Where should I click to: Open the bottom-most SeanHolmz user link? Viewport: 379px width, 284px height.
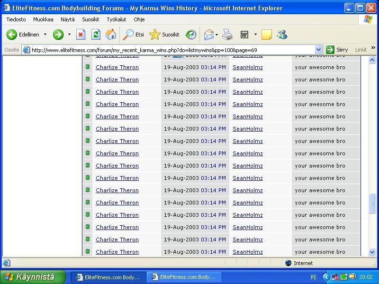247,252
